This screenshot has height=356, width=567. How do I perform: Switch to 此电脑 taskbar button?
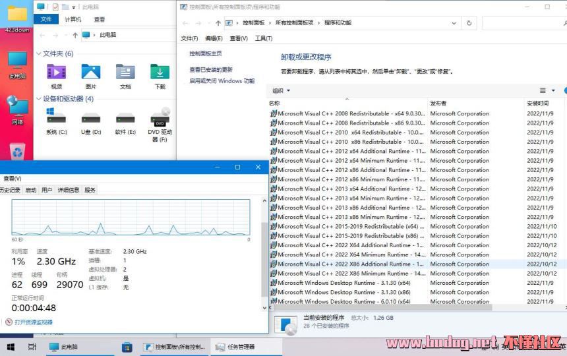tap(80, 347)
